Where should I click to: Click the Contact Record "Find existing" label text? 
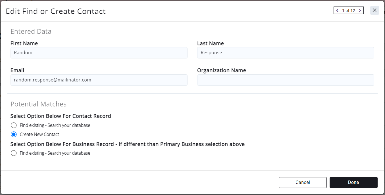pyautogui.click(x=55, y=125)
